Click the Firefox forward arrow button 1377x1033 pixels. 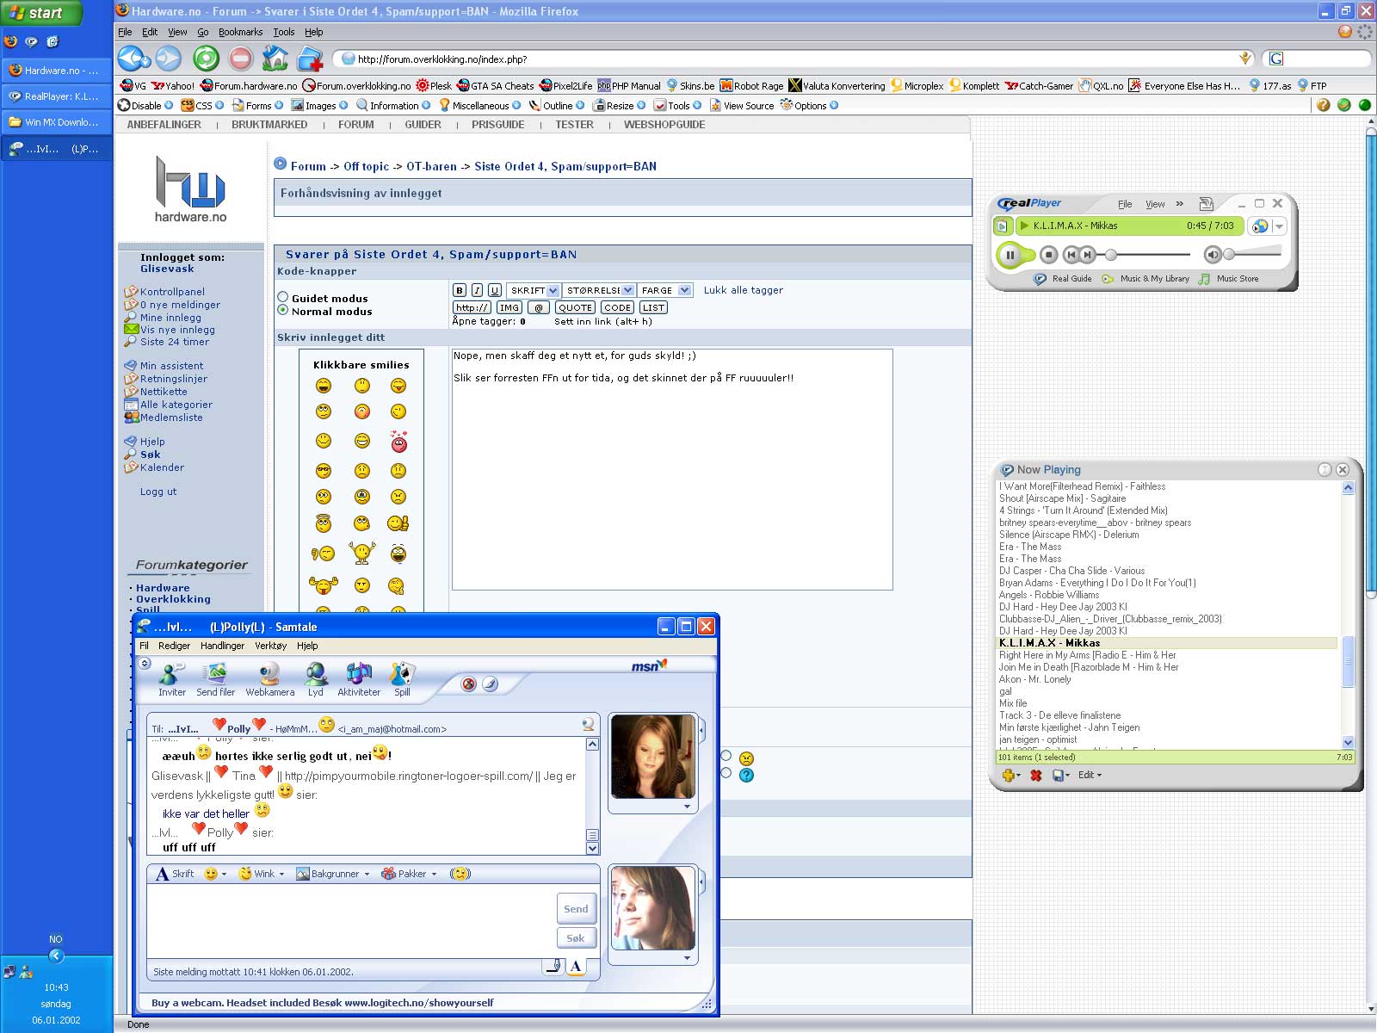coord(169,59)
